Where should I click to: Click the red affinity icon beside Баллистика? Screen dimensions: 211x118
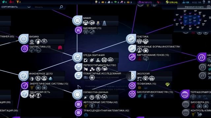60,48
